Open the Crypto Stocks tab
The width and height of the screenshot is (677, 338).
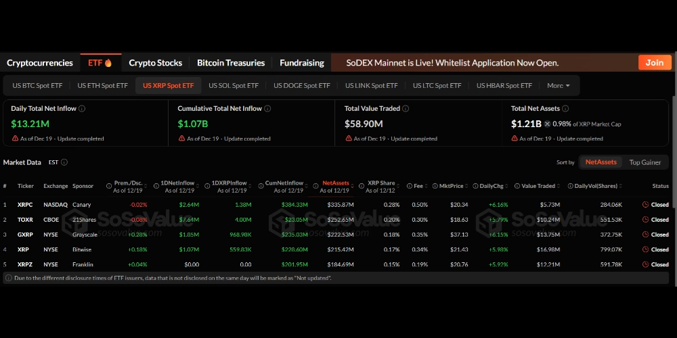click(155, 63)
